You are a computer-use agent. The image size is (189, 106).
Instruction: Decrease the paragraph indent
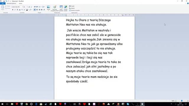35,7
